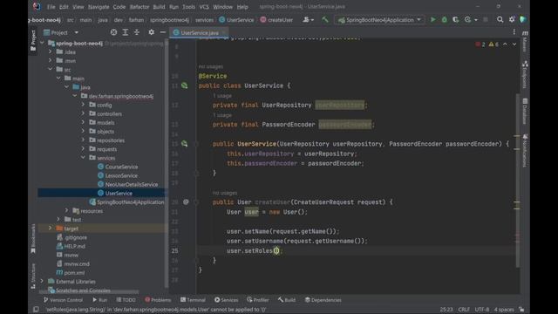Expand all in the Project panel toolbar
The image size is (558, 314).
coord(126,32)
